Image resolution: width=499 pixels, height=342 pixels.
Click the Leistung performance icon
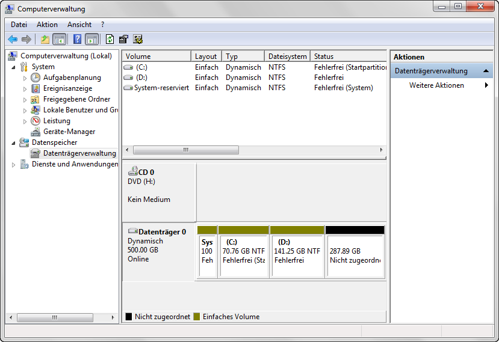[36, 121]
